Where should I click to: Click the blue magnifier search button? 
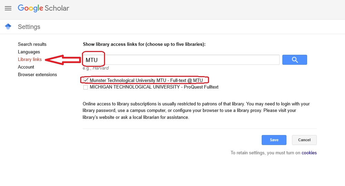point(295,60)
